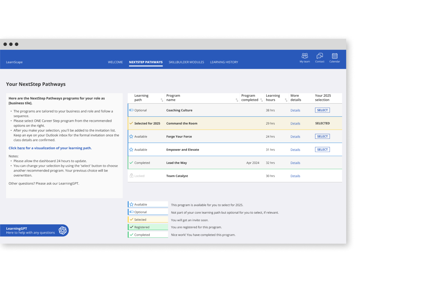429x282 pixels.
Task: Click the learning path visualization link
Action: pyautogui.click(x=50, y=148)
